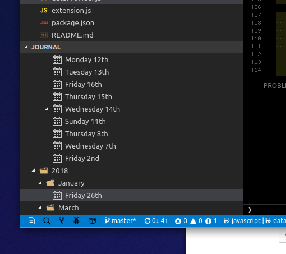Click line number 110 in editor gutter
Image resolution: width=286 pixels, height=254 pixels.
pyautogui.click(x=256, y=39)
